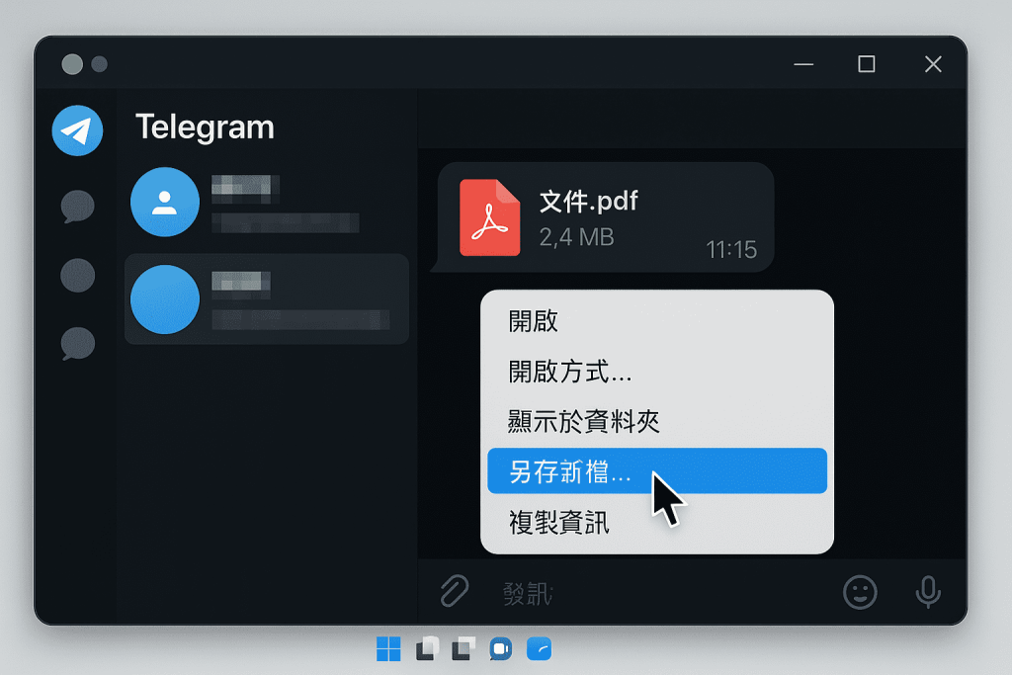Select 開啟 in the context menu

point(534,321)
